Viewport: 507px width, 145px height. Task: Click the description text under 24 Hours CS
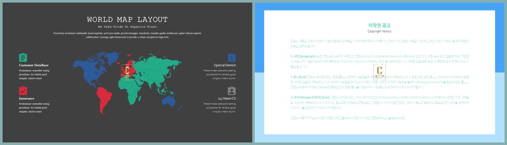220,107
